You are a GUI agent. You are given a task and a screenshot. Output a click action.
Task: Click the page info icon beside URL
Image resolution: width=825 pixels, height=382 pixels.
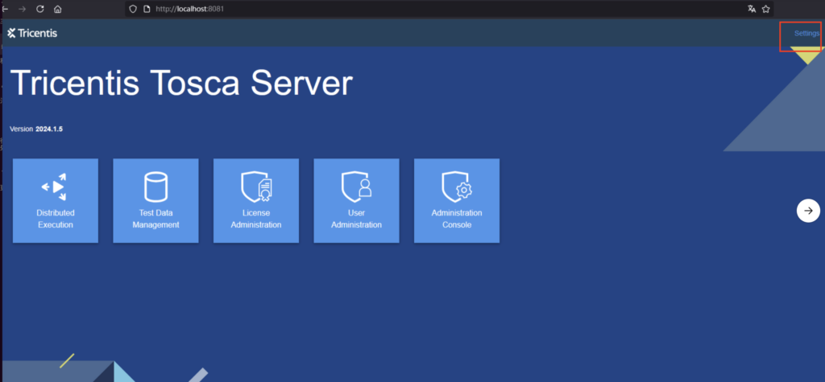(x=146, y=9)
